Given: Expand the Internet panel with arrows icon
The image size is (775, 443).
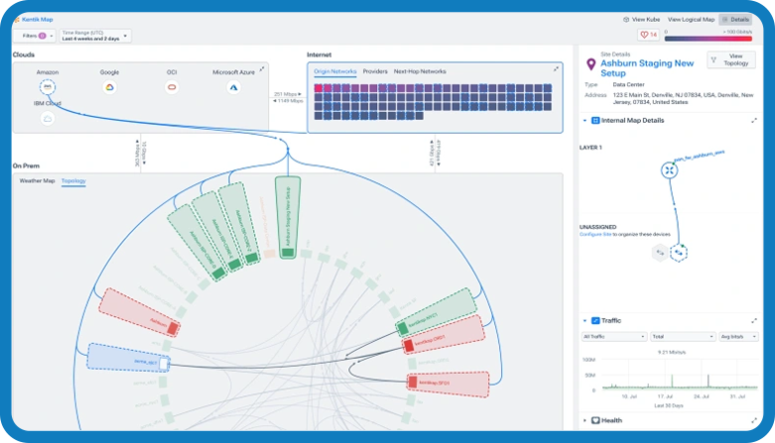Looking at the screenshot, I should (556, 69).
